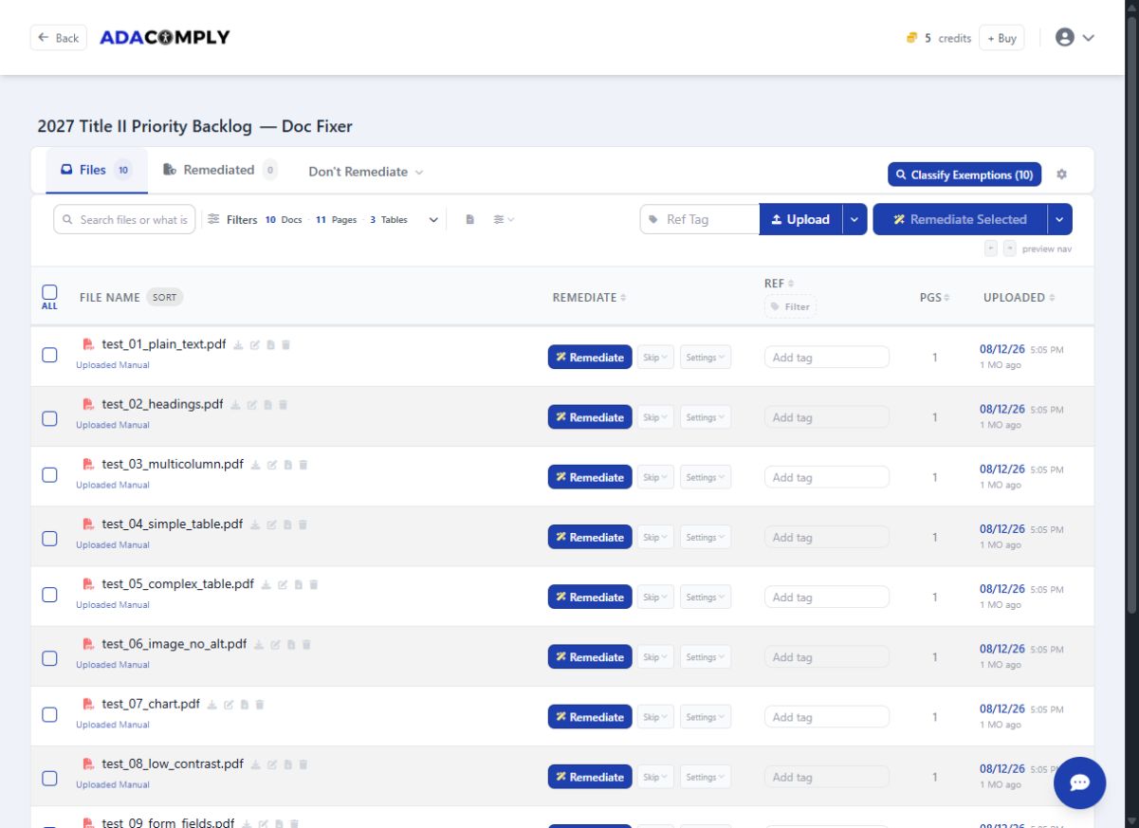The image size is (1139, 828).
Task: Click the preview nav previous arrow
Action: point(991,248)
